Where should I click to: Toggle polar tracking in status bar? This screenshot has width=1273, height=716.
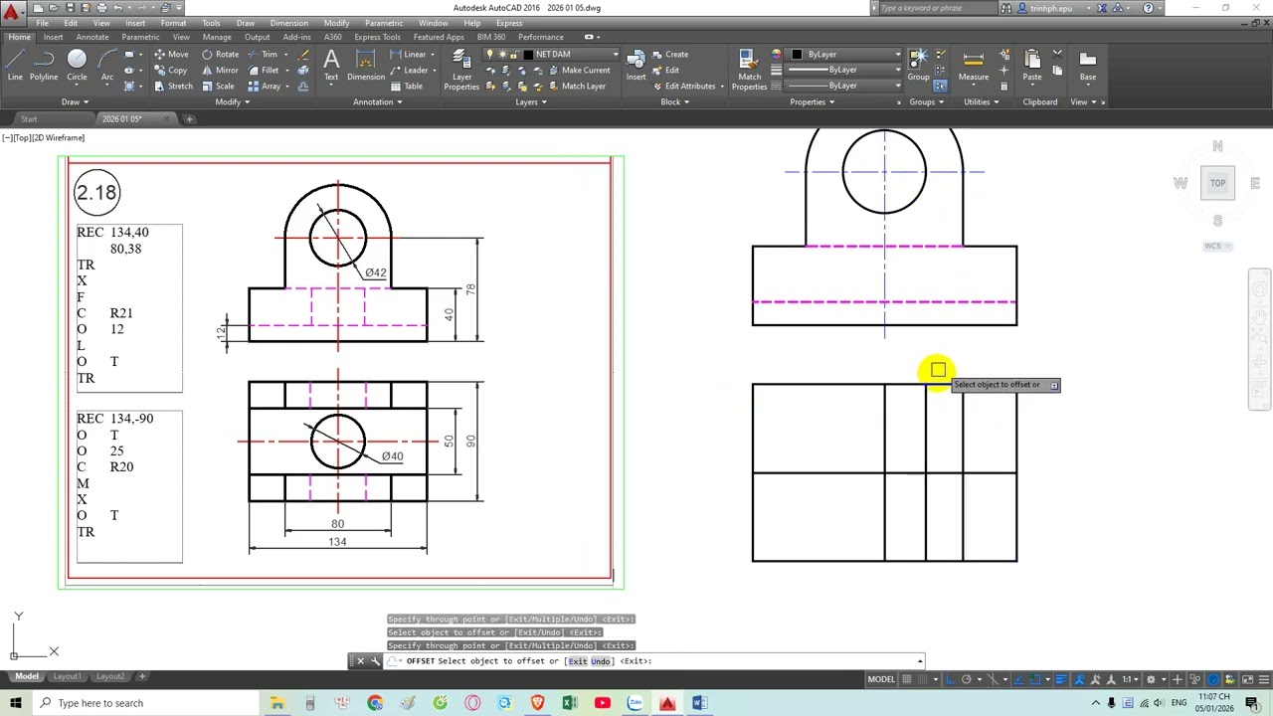[x=966, y=679]
